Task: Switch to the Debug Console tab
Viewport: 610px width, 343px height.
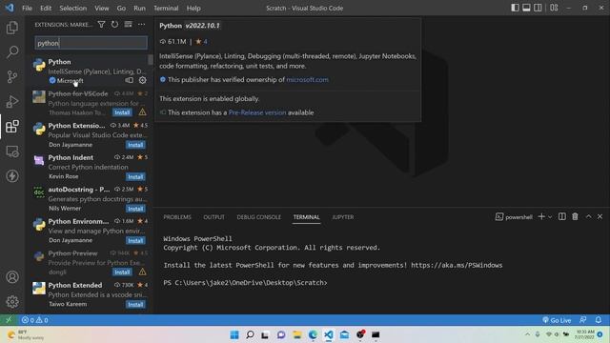Action: click(258, 217)
